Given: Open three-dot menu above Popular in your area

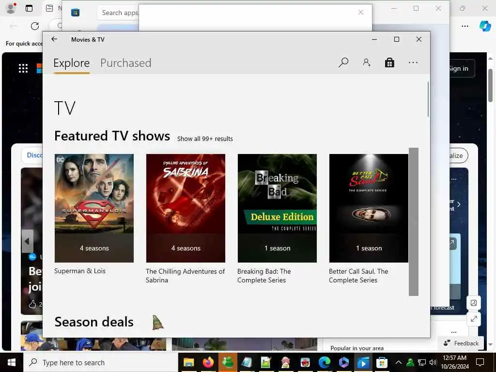Looking at the screenshot, I should [x=454, y=332].
